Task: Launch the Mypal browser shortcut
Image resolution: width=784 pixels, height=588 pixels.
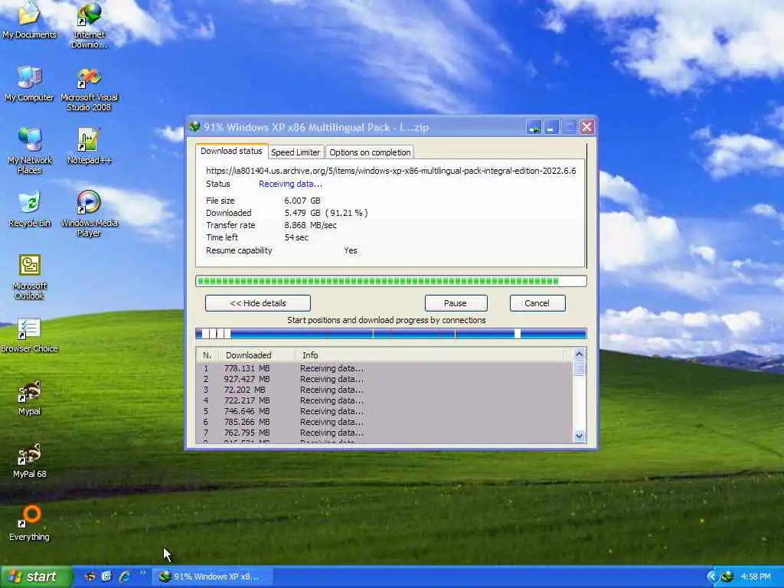Action: (x=30, y=398)
